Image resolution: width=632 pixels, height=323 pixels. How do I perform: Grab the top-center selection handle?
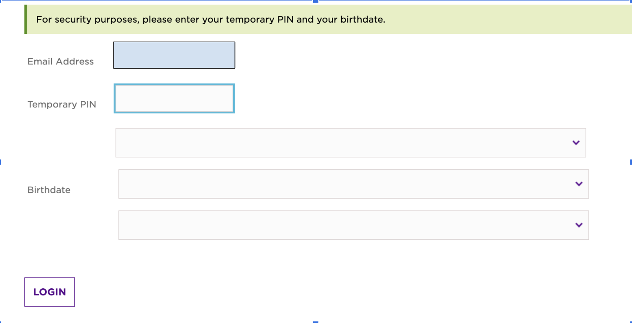(x=316, y=1)
